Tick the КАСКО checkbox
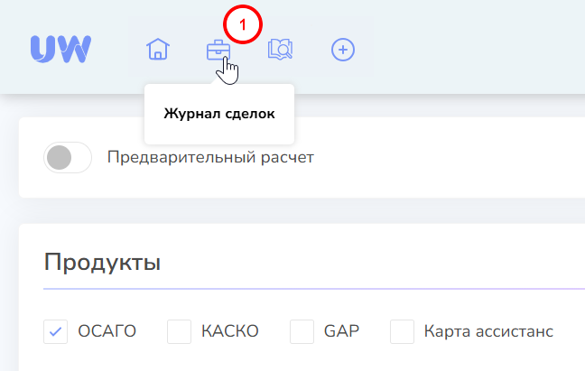 pos(180,331)
